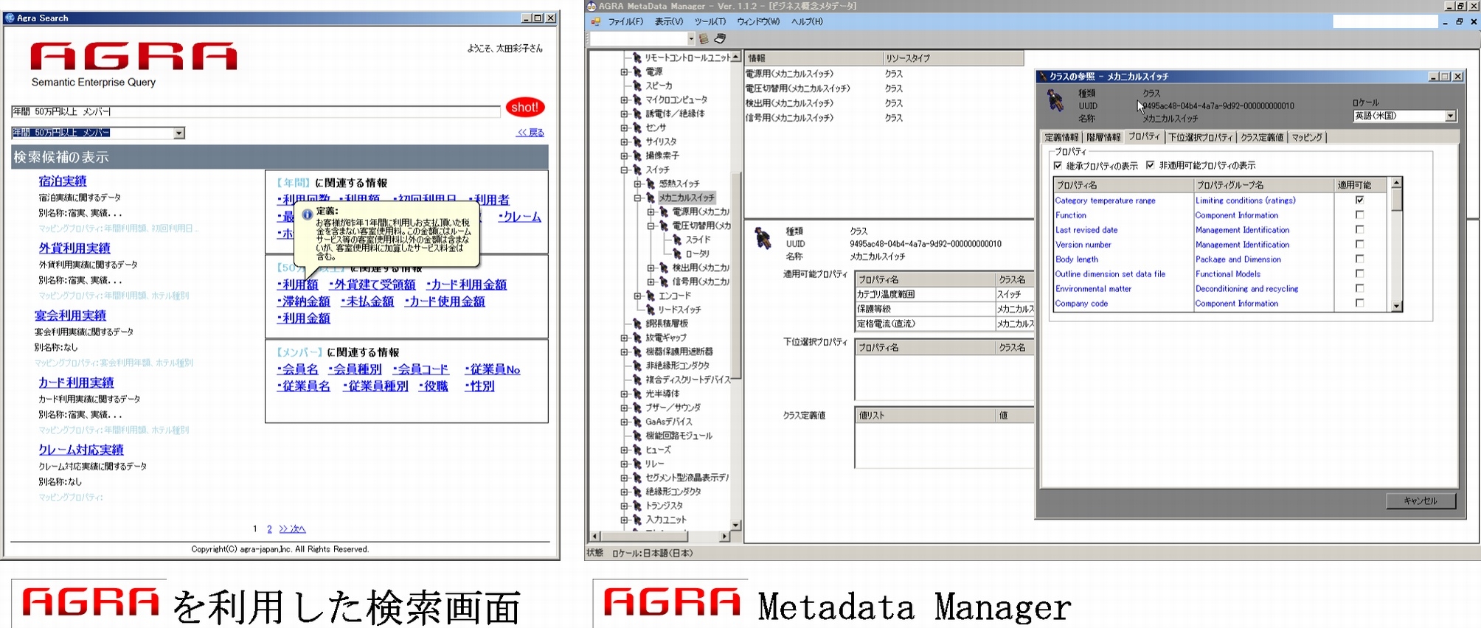This screenshot has width=1481, height=628.
Task: Click the class icon beside リレー node
Action: [637, 464]
